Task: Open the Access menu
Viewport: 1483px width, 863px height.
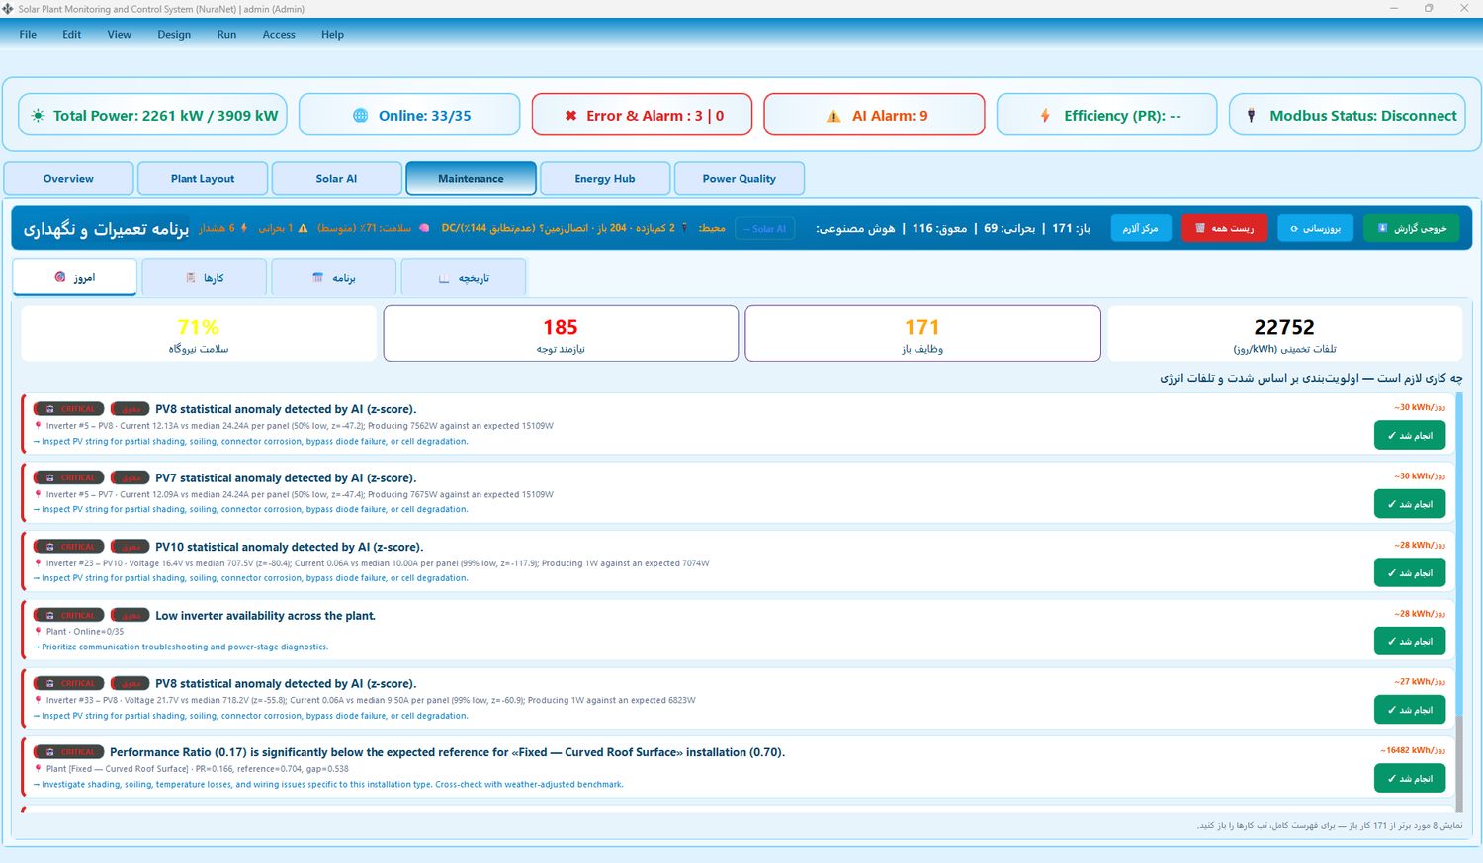Action: pyautogui.click(x=279, y=34)
